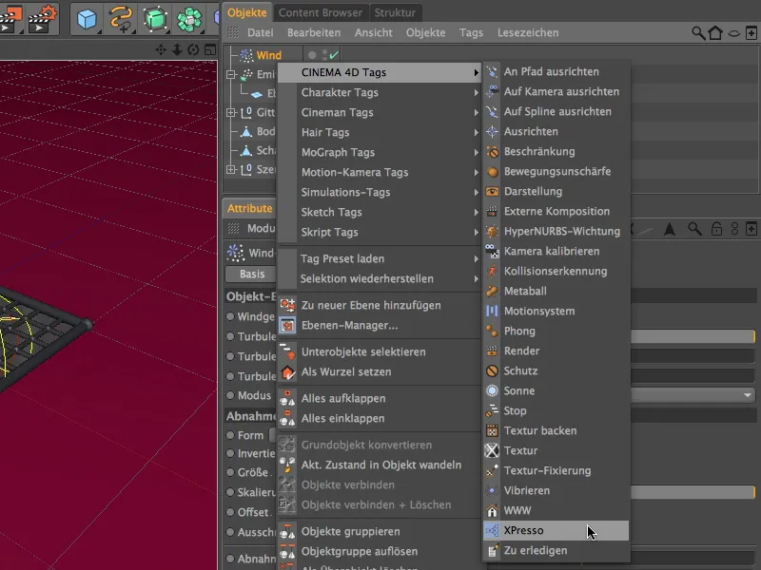Screen dimensions: 761x570
Task: Toggle the Skalieru… parameter dot
Action: 230,492
